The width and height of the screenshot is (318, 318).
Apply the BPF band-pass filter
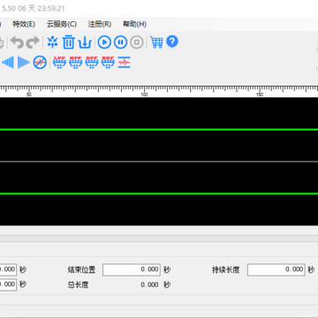(92, 63)
